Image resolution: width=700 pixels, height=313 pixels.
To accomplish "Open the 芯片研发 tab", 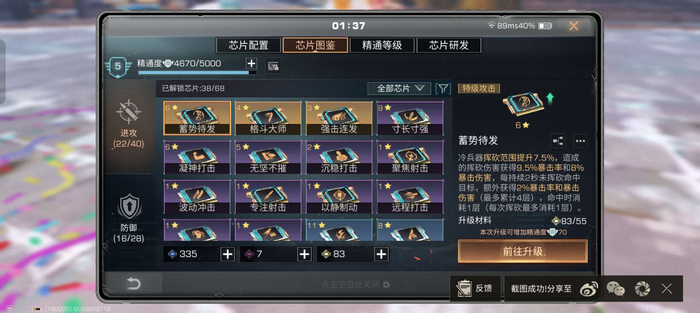I will point(449,45).
